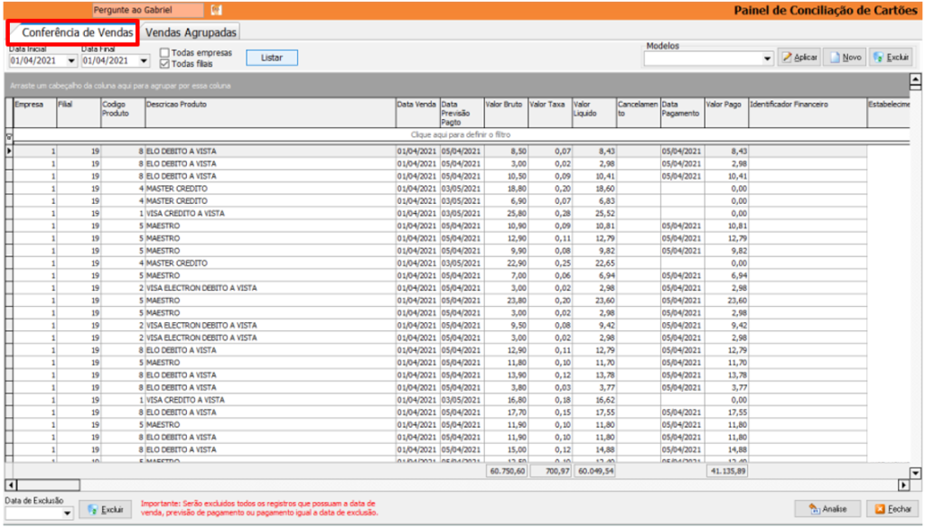Click the Valor Taxa cell showing 0,28
Viewport: 925px width, 528px height.
pos(550,213)
